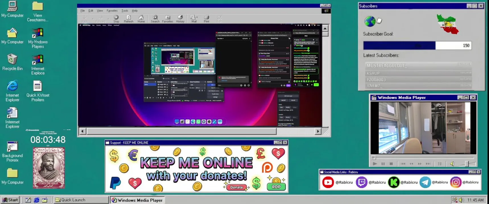This screenshot has height=204, width=489.
Task: Open the File menu
Action: (82, 10)
